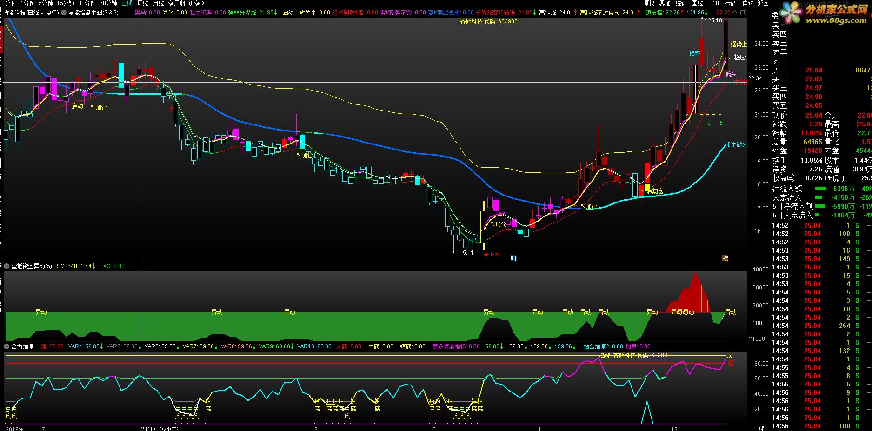Select the 5分钟 period tab

(x=46, y=3)
